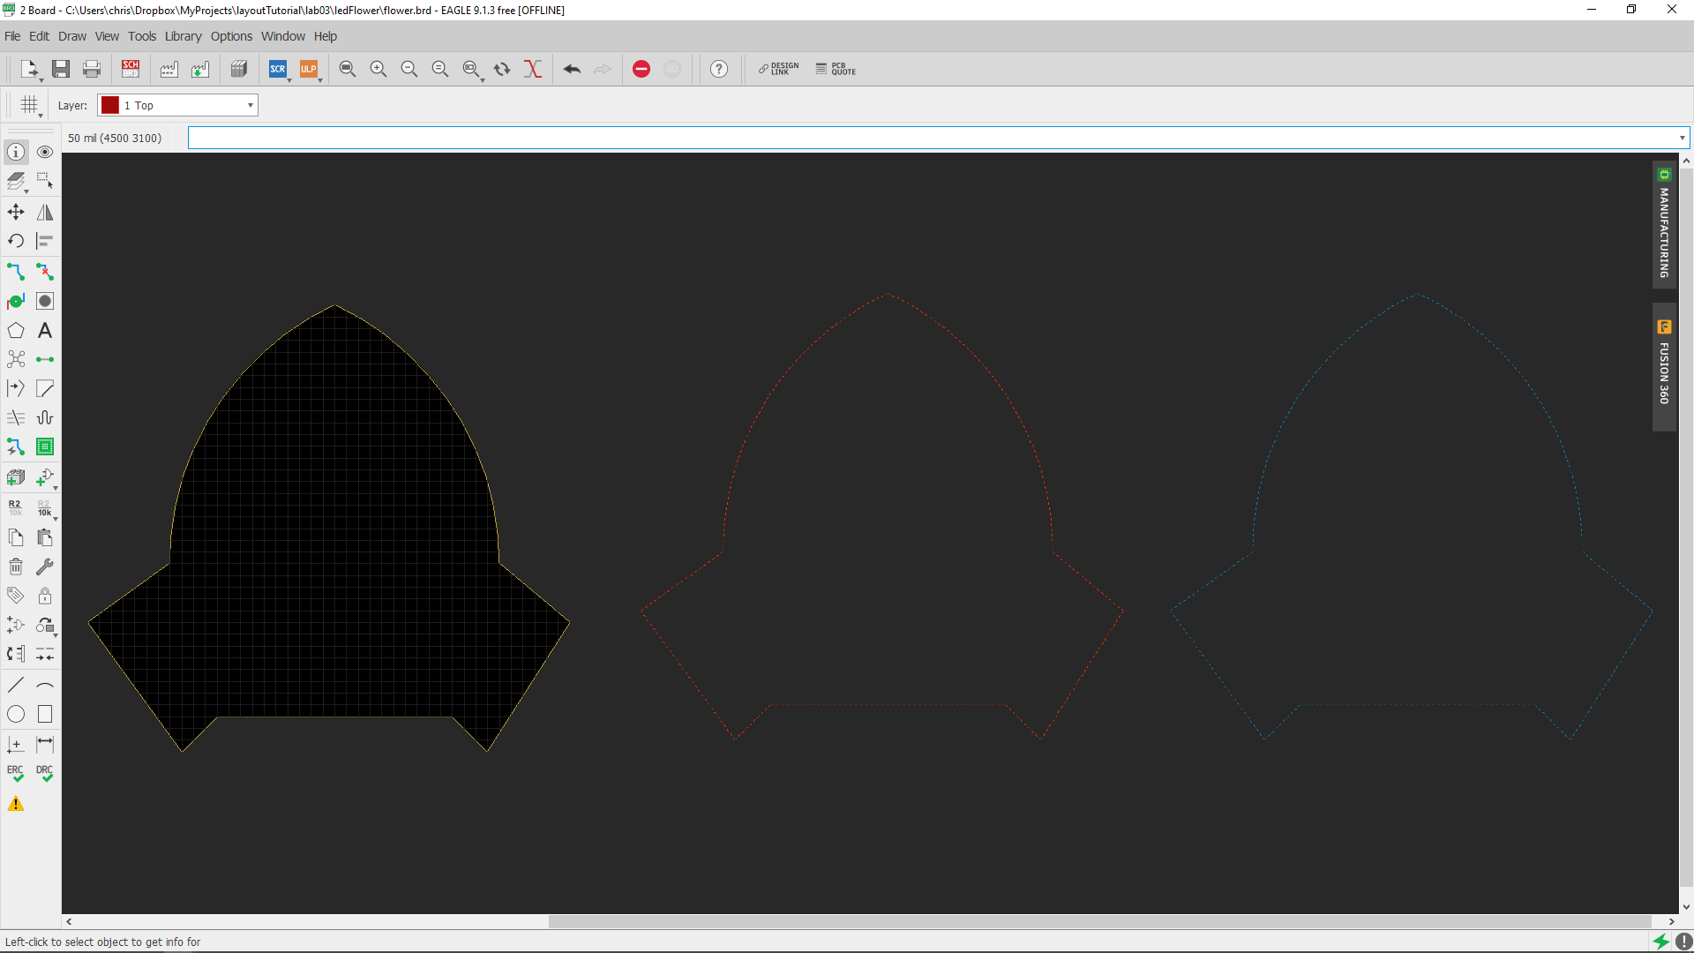Open the Options menu

click(231, 36)
